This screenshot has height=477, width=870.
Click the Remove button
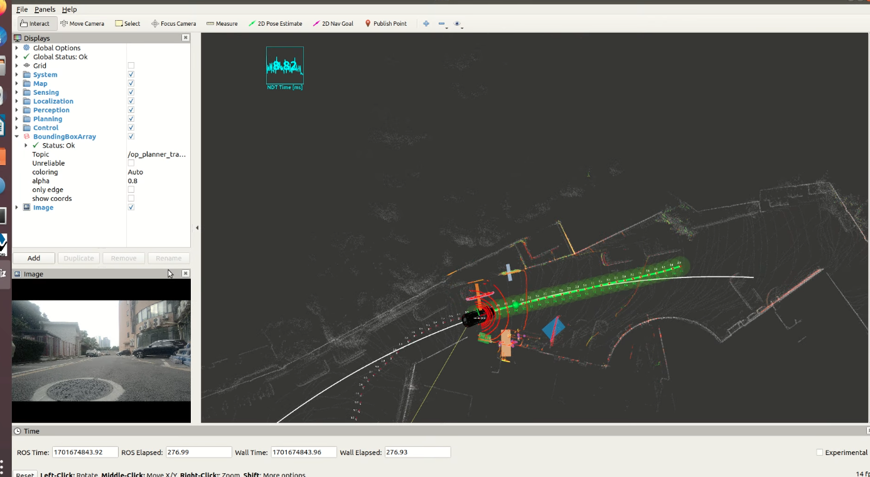point(124,258)
